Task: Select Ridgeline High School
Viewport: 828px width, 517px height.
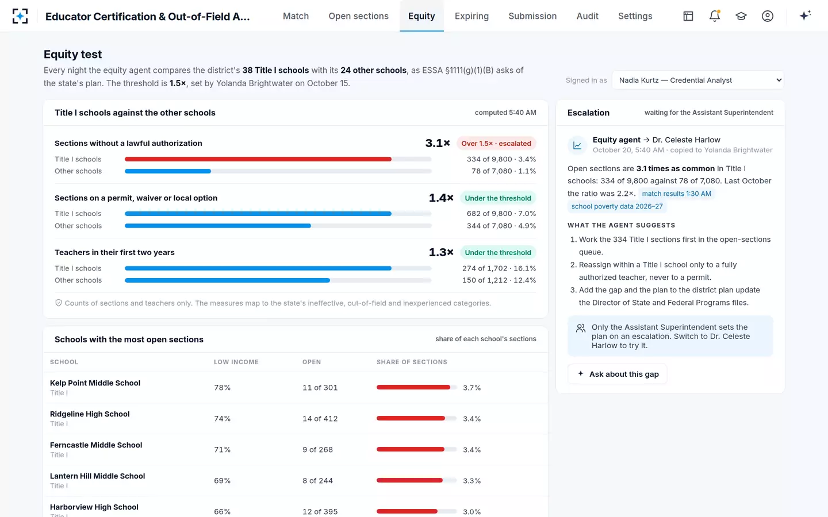Action: (x=90, y=414)
